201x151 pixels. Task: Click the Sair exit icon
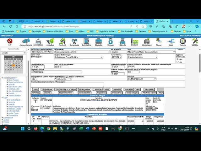pos(10,41)
